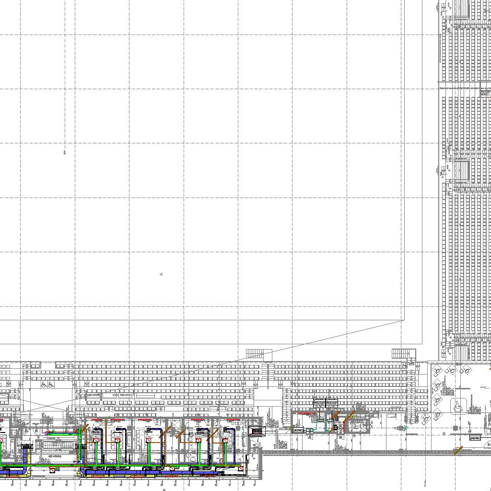Select the orange diagonal marker on bottom wall
491x491 pixels.
(x=458, y=451)
